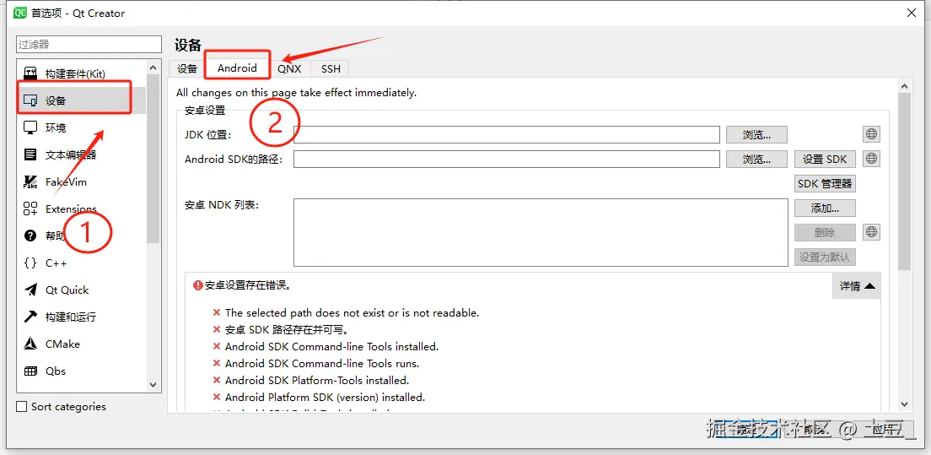The image size is (931, 455).
Task: Click the settings page scroll-up arrow
Action: point(904,87)
